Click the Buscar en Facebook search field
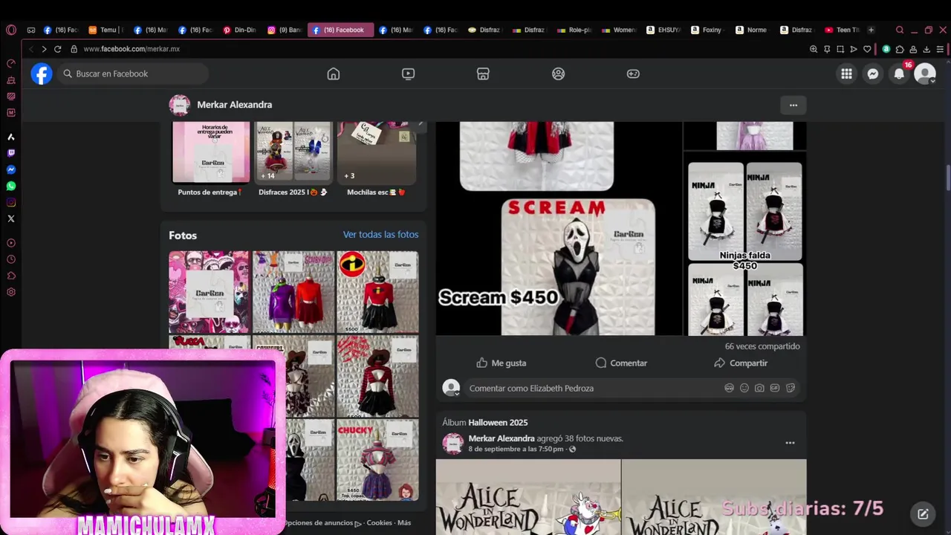 pos(133,74)
